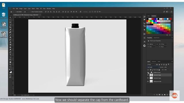The image size is (184, 103).
Task: Select the Blur tool
Action: pos(10,47)
